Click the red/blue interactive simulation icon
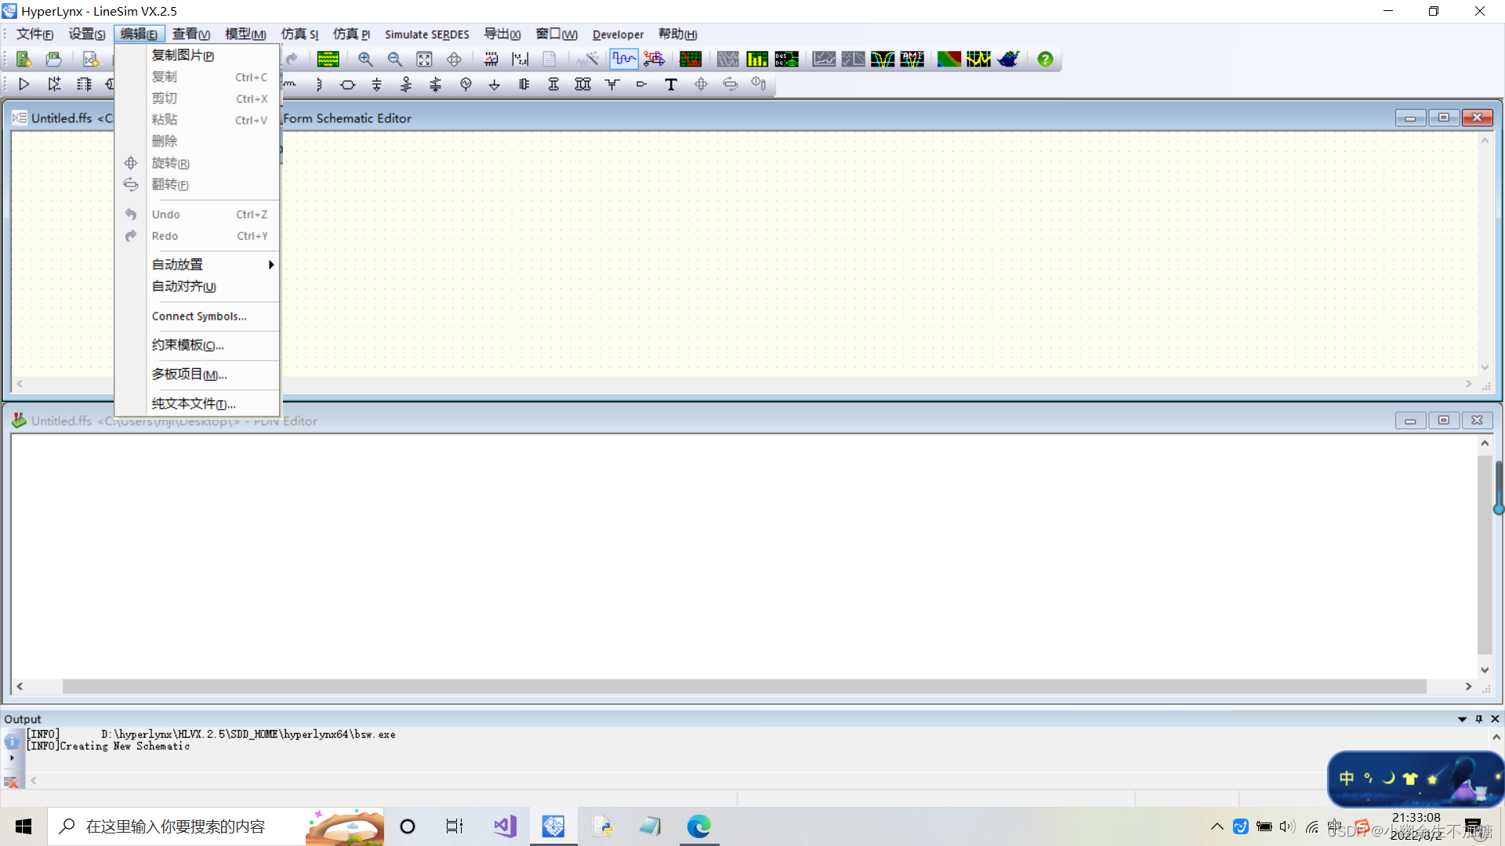 tap(654, 59)
